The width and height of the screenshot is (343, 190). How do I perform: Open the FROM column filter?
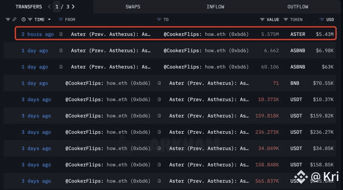61,20
